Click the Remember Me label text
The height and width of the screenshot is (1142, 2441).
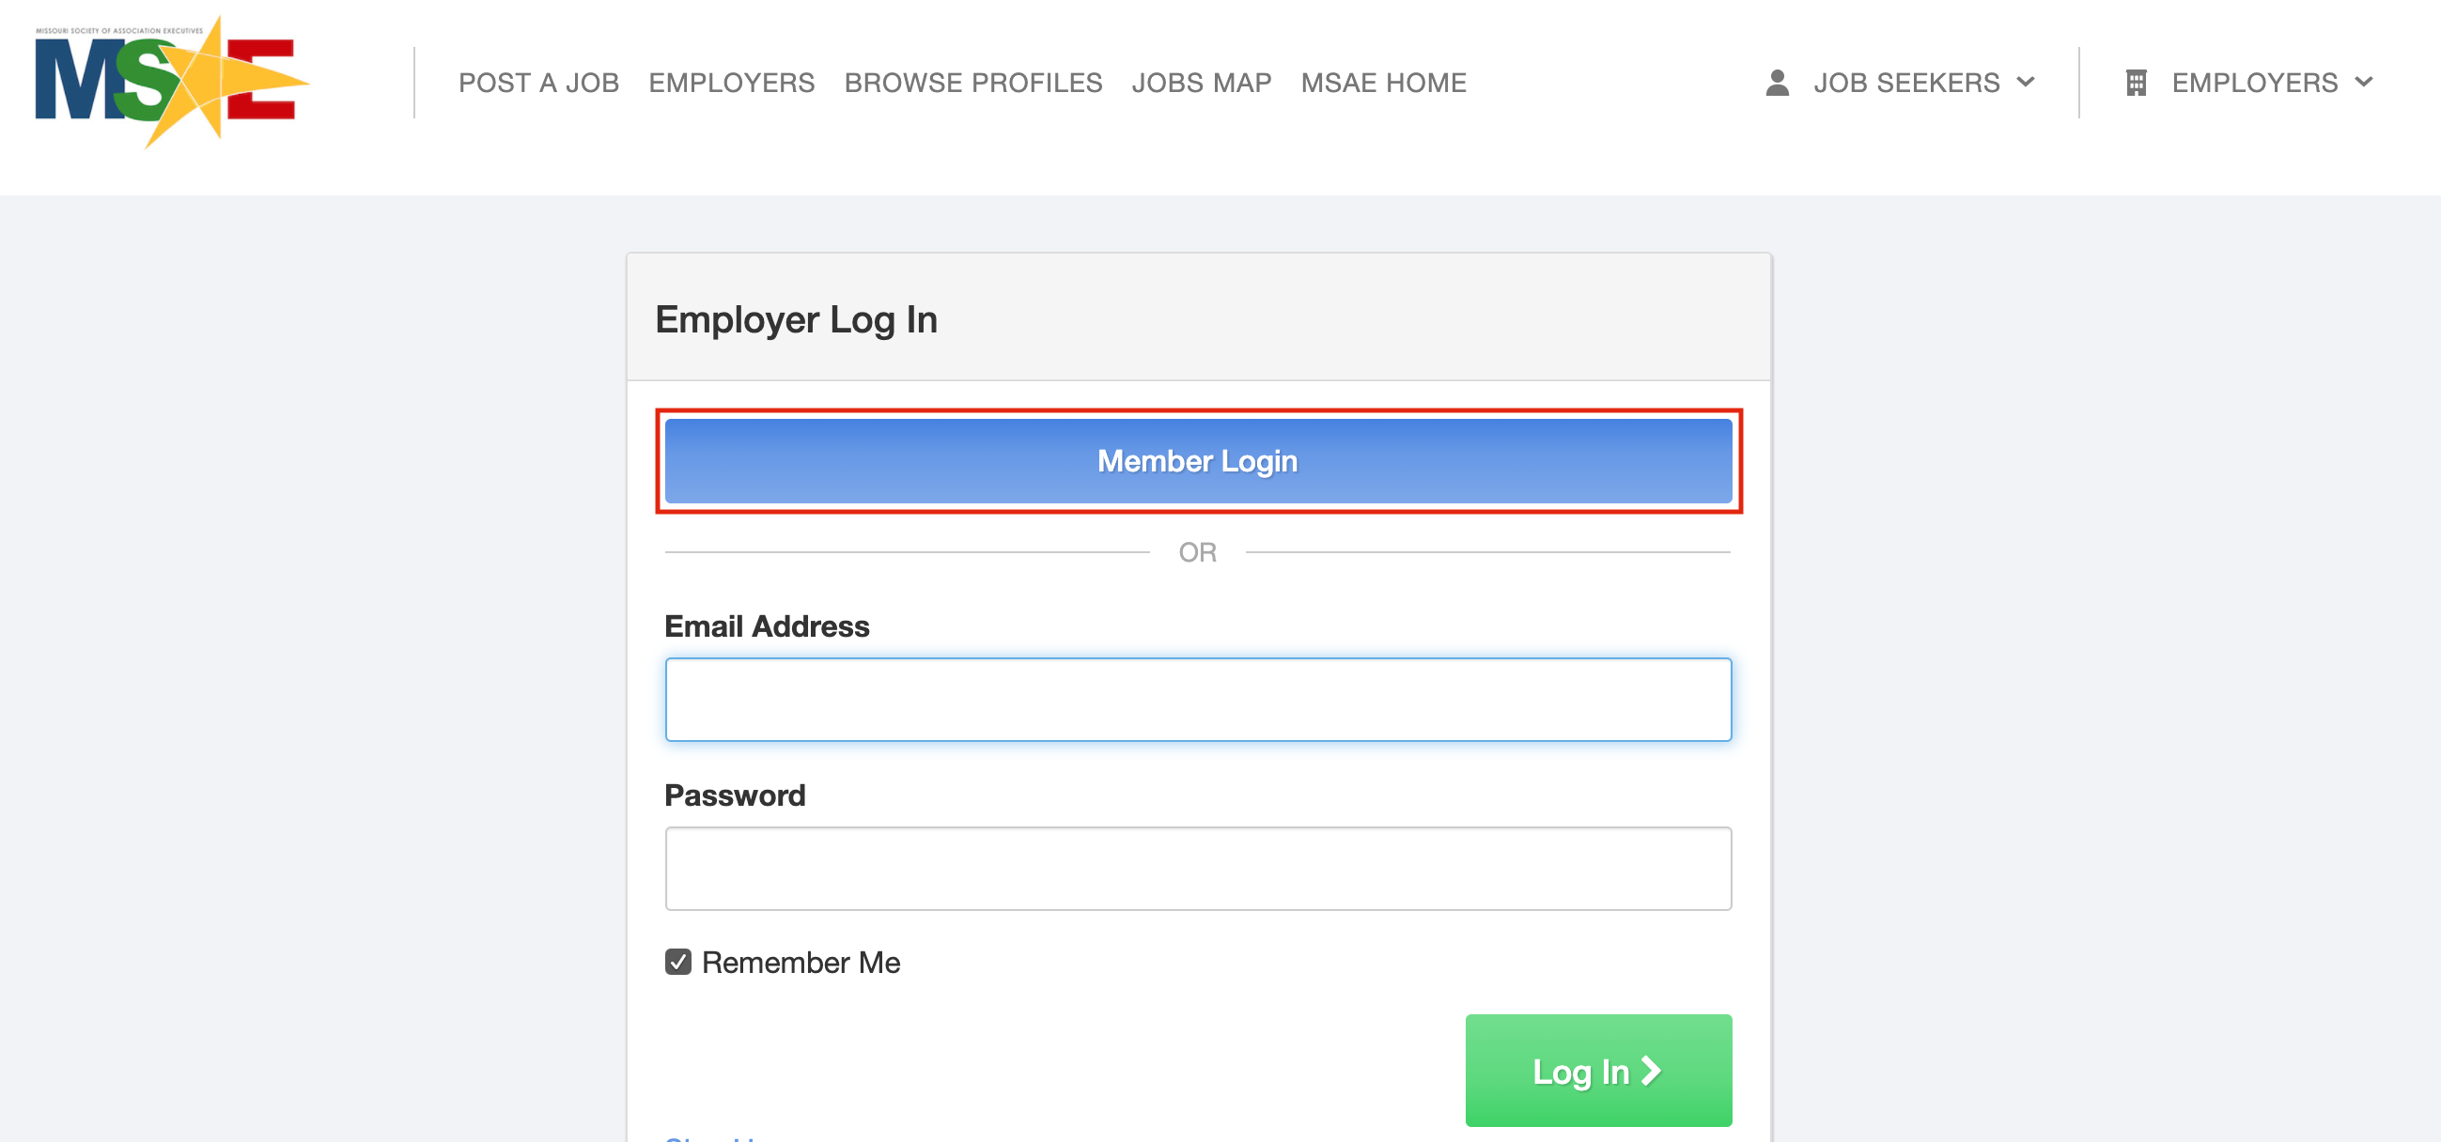[801, 962]
